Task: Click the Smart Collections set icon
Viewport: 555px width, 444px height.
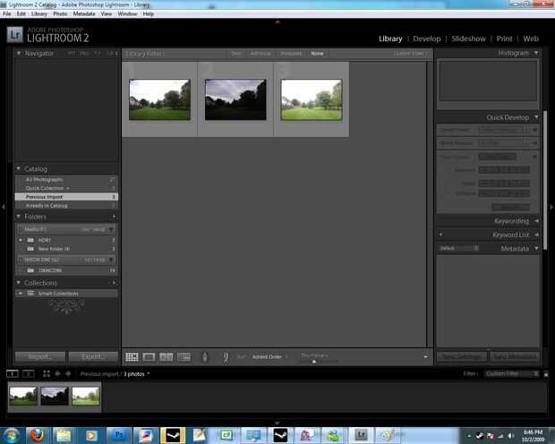Action: [30, 294]
